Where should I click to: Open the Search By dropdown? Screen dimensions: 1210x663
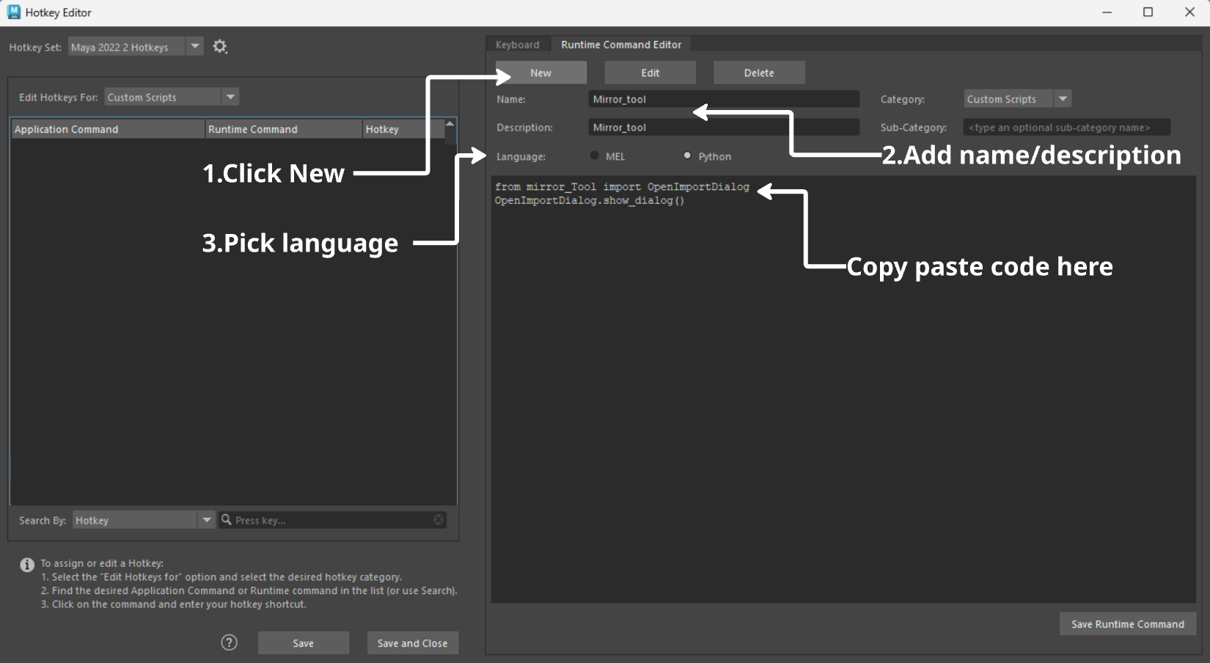(207, 520)
